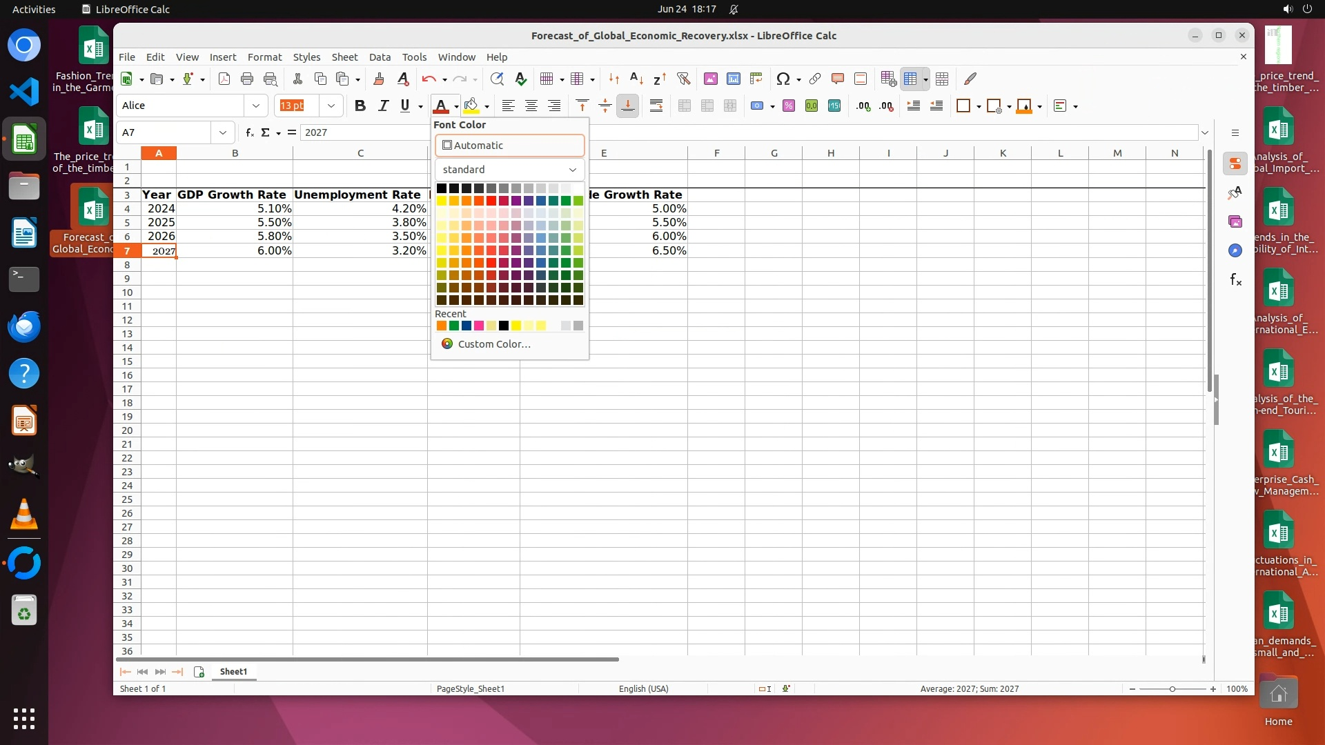Toggle Center Horizontally alignment
1325x745 pixels.
click(531, 106)
